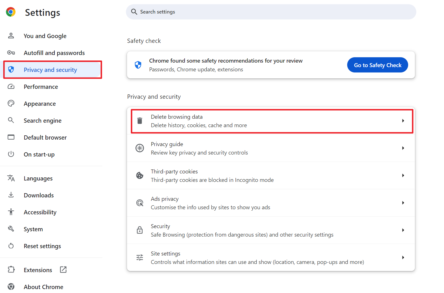Image resolution: width=444 pixels, height=293 pixels.
Task: Click the Privacy and security shield icon in sidebar
Action: point(11,69)
